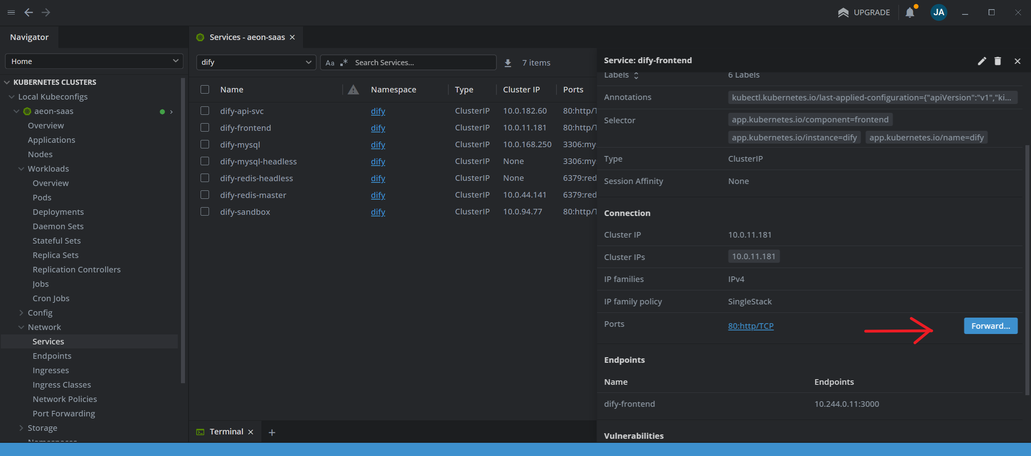Switch to the Terminal tab

(226, 432)
